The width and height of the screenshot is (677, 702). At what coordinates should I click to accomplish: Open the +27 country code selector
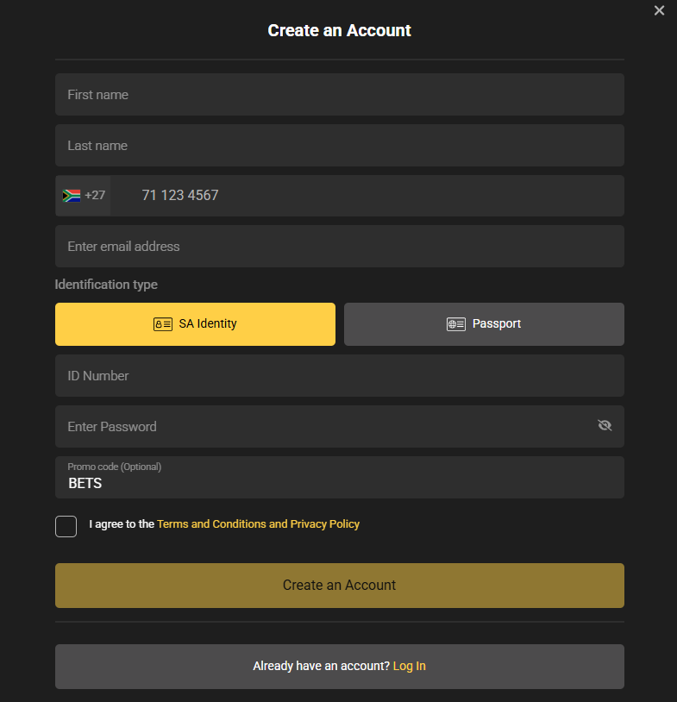[94, 196]
